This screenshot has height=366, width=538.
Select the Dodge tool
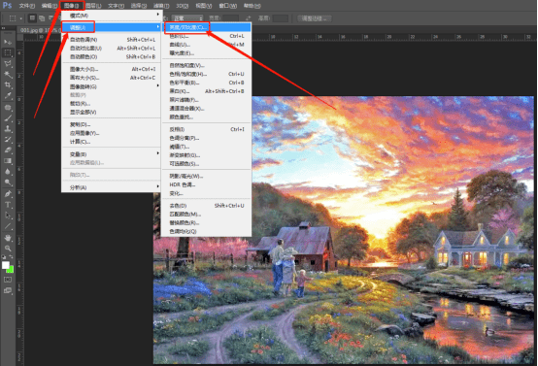tap(8, 182)
